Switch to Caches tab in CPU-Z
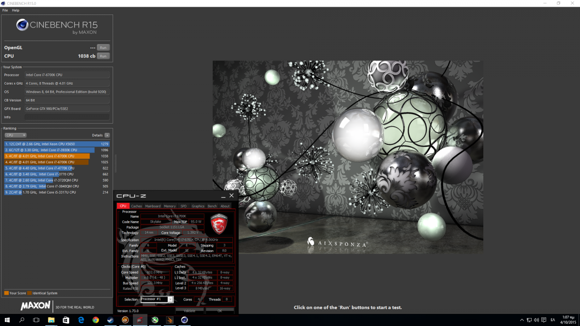 [x=136, y=206]
